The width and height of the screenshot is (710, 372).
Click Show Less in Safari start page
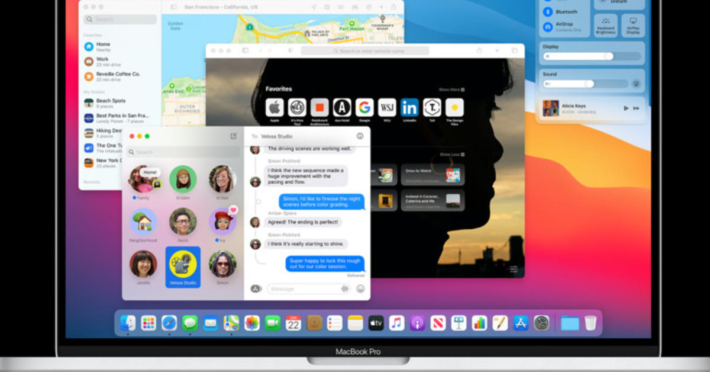coord(451,155)
